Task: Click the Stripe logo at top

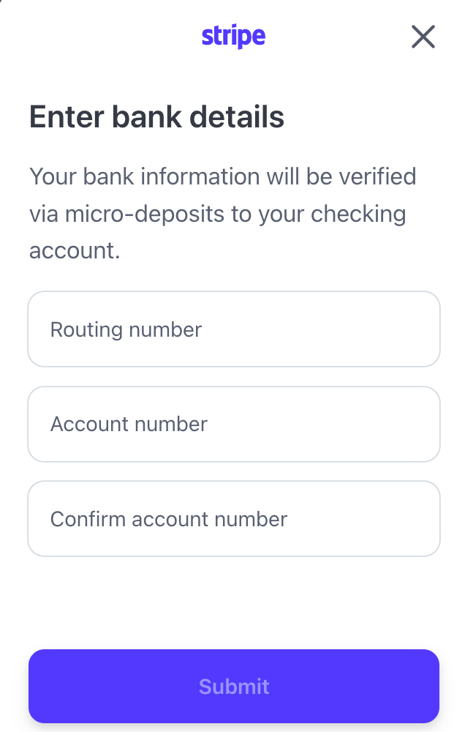Action: (x=233, y=36)
